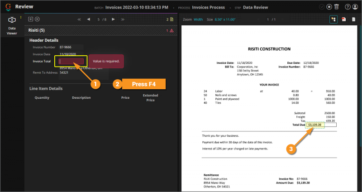Click the batch name Invoices 2022-03-10 03:34:13 PM
This screenshot has height=192, width=362.
pos(137,7)
